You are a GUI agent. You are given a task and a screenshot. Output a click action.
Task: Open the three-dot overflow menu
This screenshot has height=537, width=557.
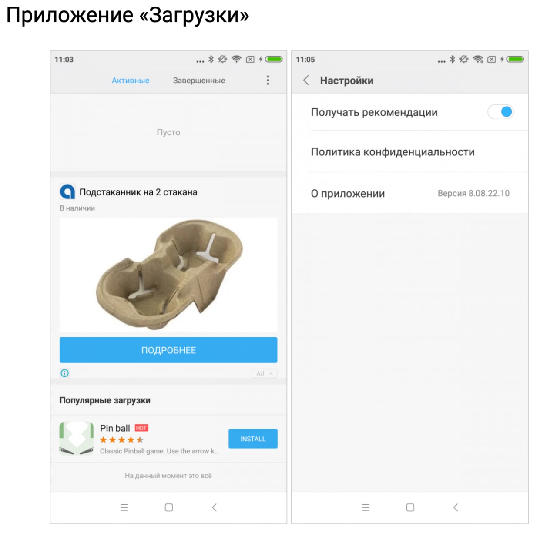pyautogui.click(x=268, y=80)
